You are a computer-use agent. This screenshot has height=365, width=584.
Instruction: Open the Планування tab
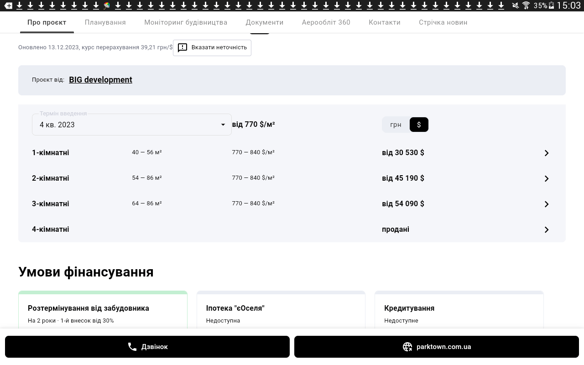tap(105, 22)
